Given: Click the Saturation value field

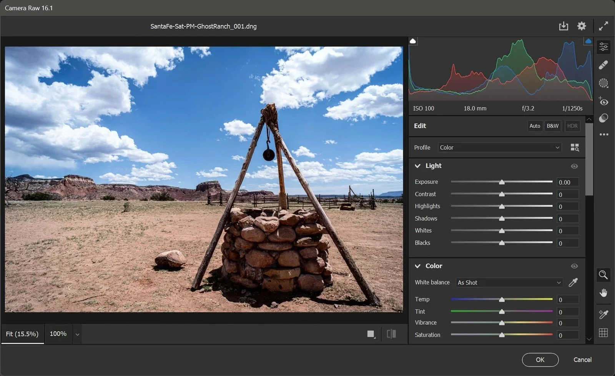Looking at the screenshot, I should point(568,335).
